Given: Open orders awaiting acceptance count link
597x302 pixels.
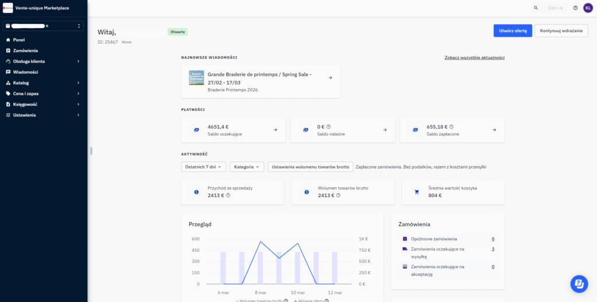Looking at the screenshot, I should (x=493, y=266).
